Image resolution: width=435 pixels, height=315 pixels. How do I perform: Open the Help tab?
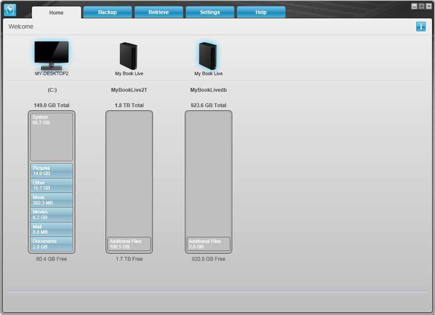pyautogui.click(x=261, y=12)
